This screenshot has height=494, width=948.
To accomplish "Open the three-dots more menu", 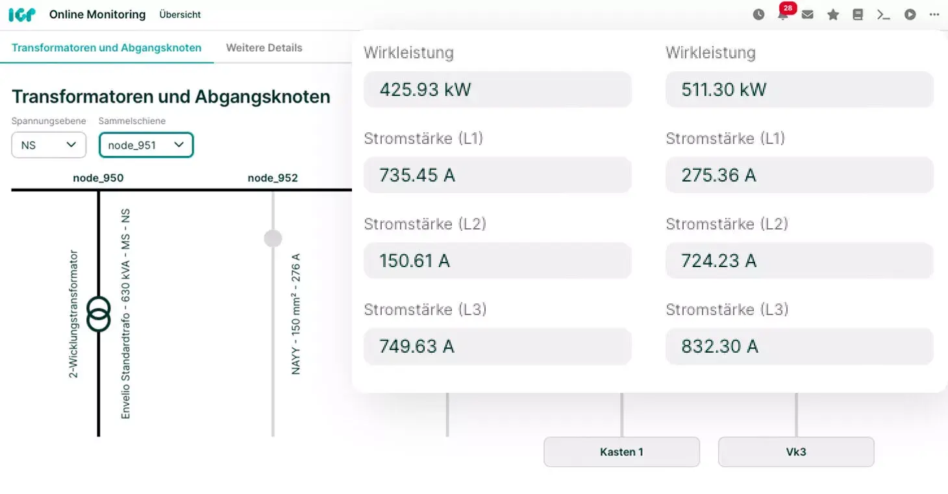I will click(934, 14).
